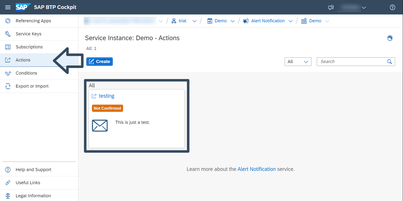The width and height of the screenshot is (403, 201).
Task: Click the Useful Links chain icon
Action: point(8,183)
